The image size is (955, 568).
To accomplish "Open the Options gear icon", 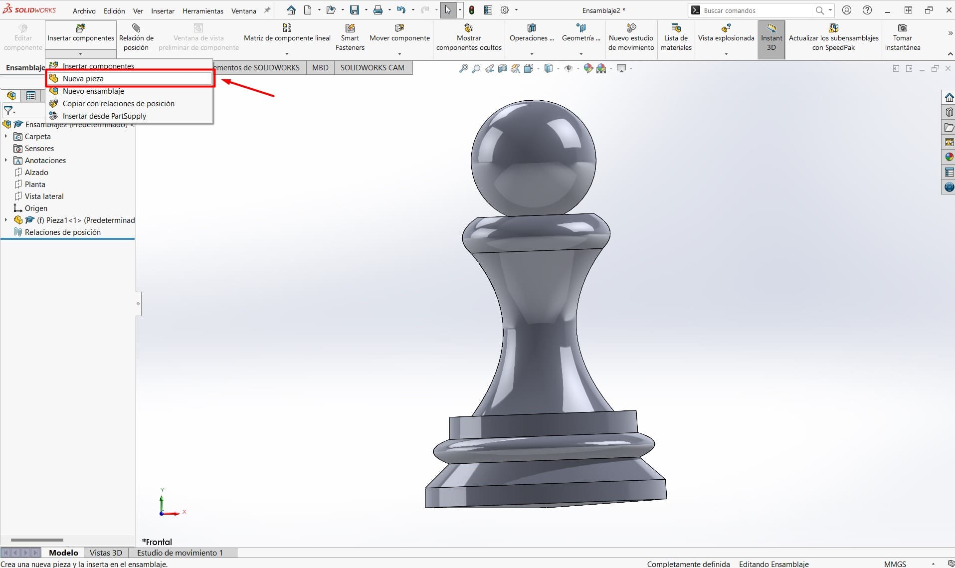I will point(505,10).
